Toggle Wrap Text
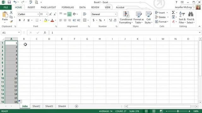 (x=85, y=14)
